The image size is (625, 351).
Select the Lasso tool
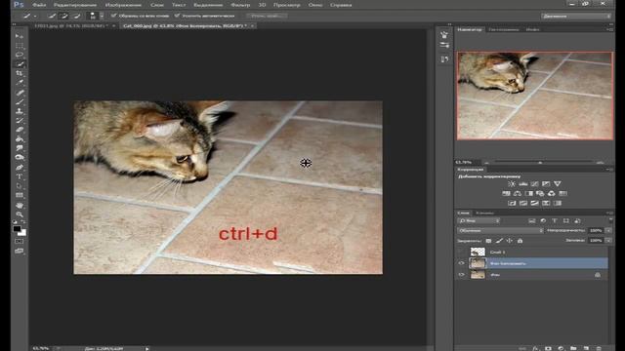coord(20,55)
